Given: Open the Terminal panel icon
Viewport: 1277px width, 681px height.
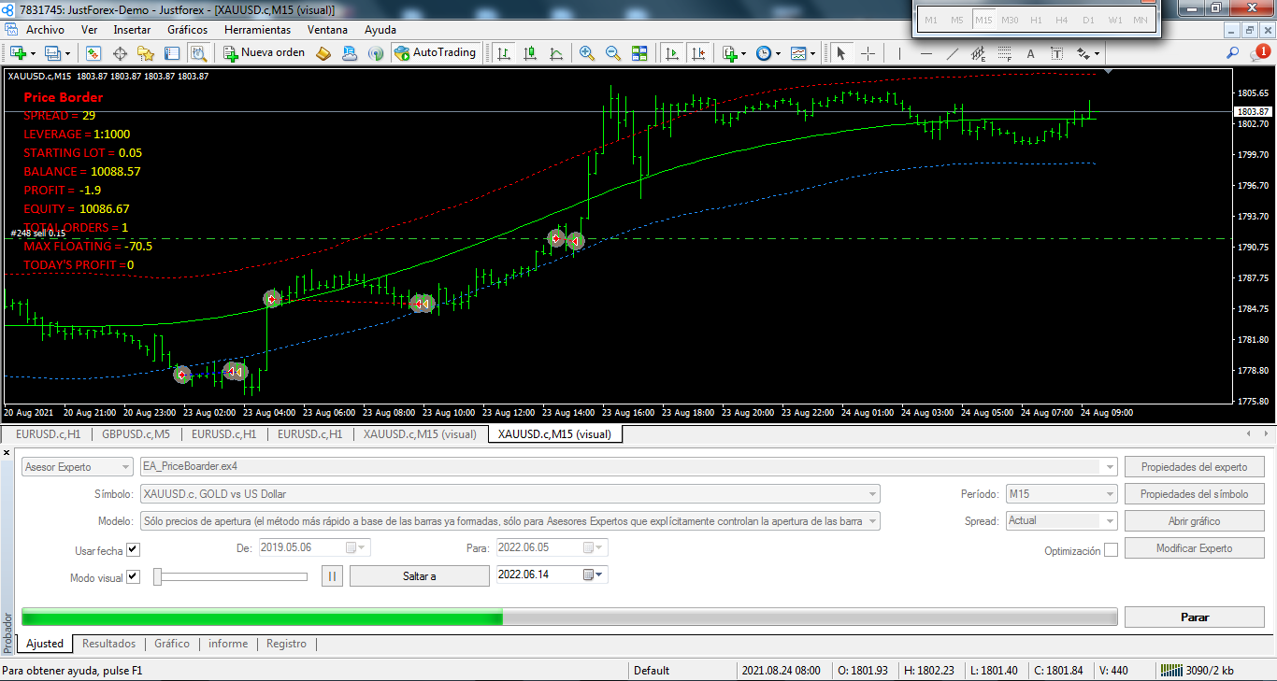Looking at the screenshot, I should pos(173,53).
